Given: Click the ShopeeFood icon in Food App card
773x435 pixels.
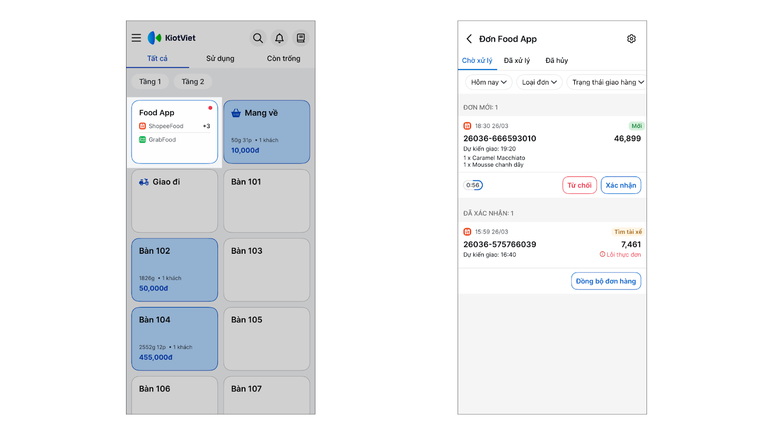Looking at the screenshot, I should click(x=143, y=126).
